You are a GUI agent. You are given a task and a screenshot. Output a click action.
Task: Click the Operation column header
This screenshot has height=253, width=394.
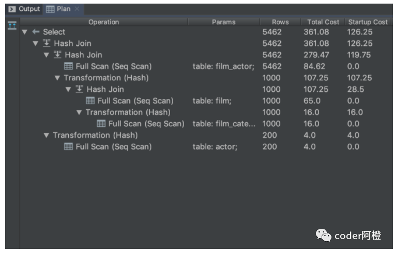pos(103,22)
